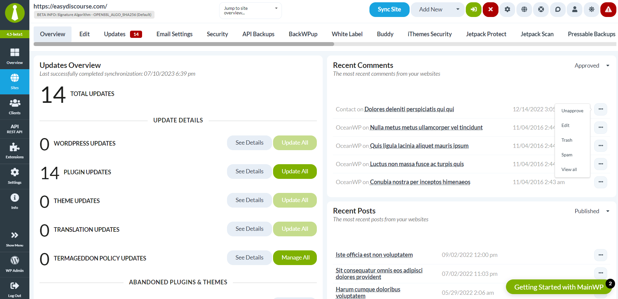Open actions menu for Sit consequatur post

(601, 273)
